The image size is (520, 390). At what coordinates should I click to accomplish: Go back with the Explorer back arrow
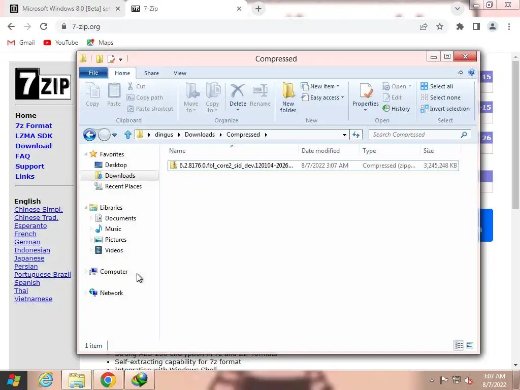tap(89, 135)
